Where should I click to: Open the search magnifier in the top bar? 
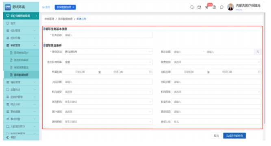[192, 7]
